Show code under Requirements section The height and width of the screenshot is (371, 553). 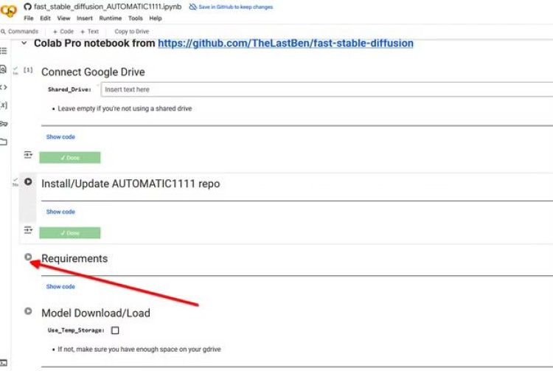(x=60, y=287)
